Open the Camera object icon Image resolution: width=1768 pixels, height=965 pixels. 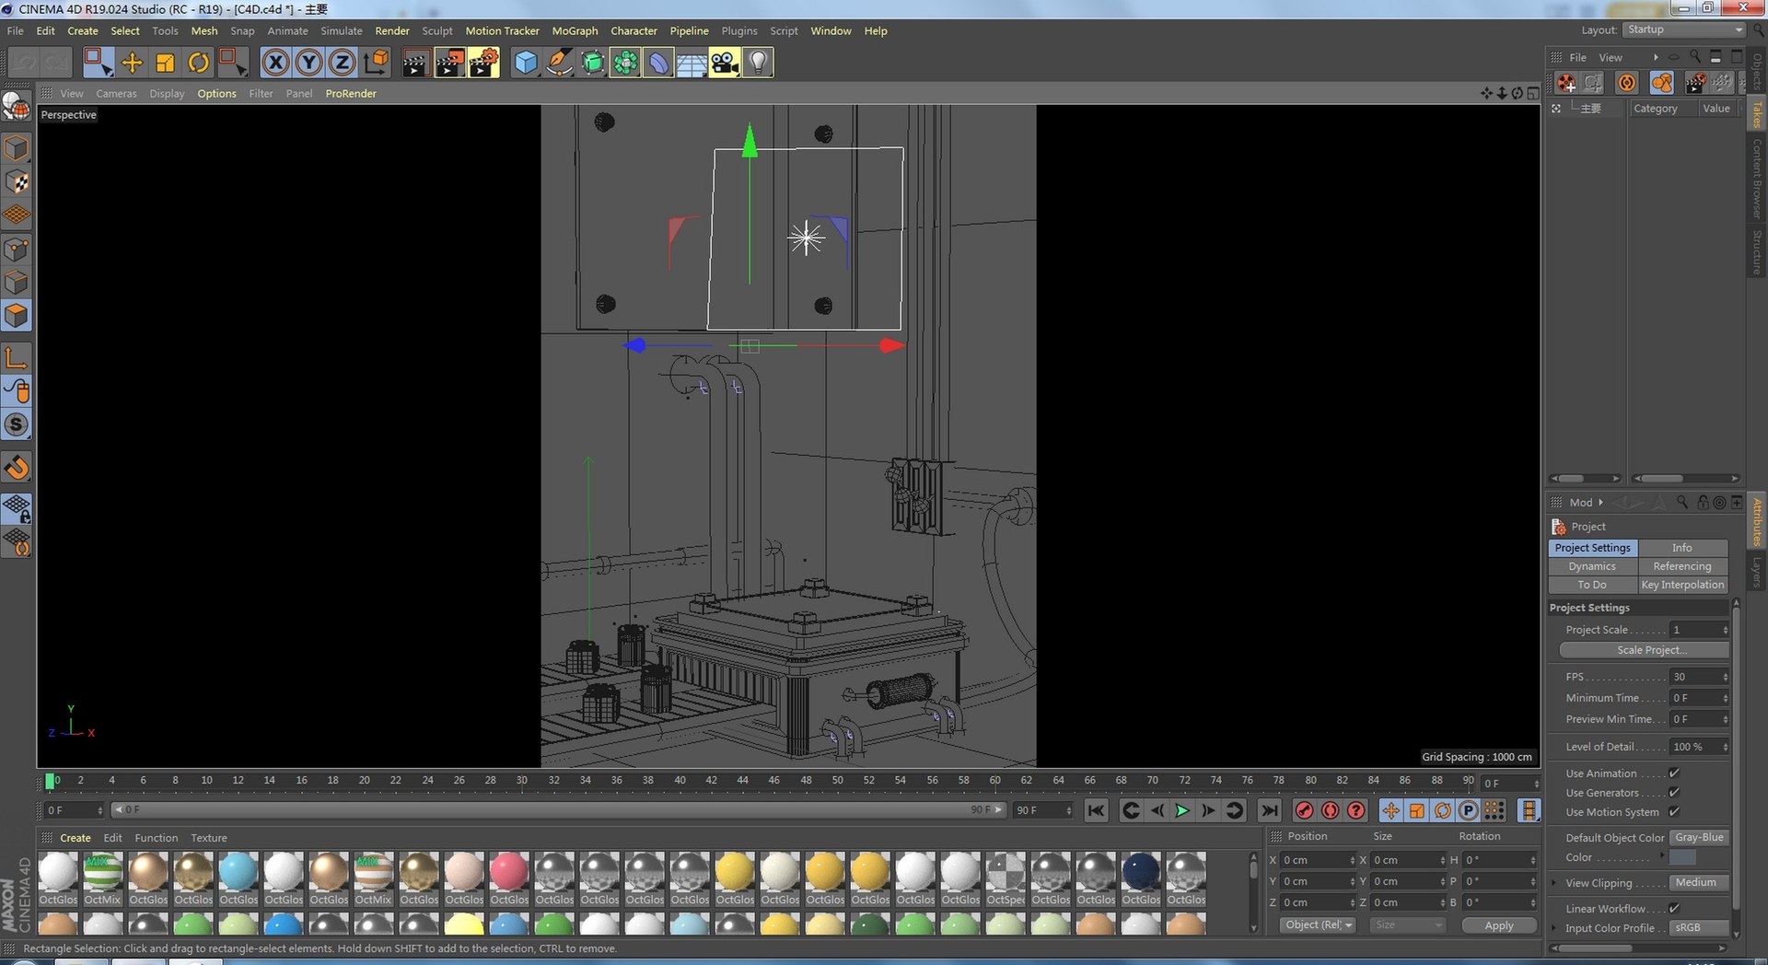click(725, 63)
